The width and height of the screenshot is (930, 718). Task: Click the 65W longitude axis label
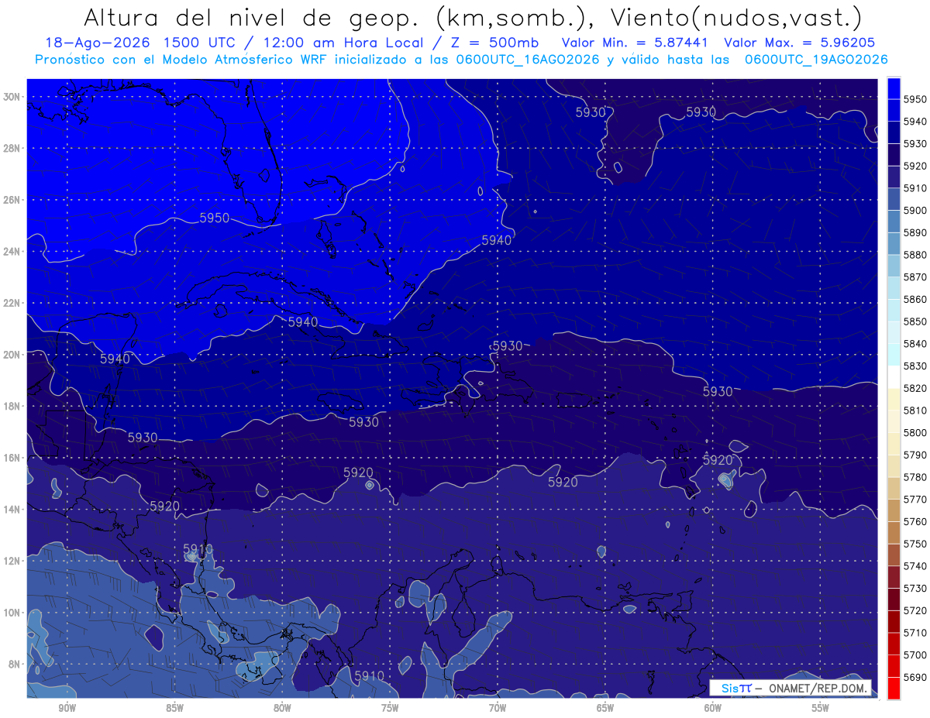tap(605, 708)
